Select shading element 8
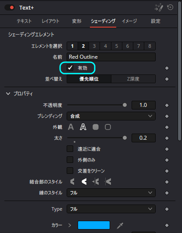 click(150, 46)
